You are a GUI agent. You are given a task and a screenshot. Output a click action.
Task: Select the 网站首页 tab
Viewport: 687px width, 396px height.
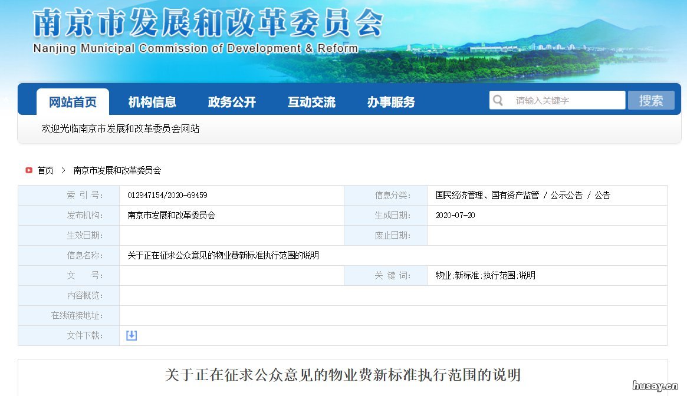[73, 101]
